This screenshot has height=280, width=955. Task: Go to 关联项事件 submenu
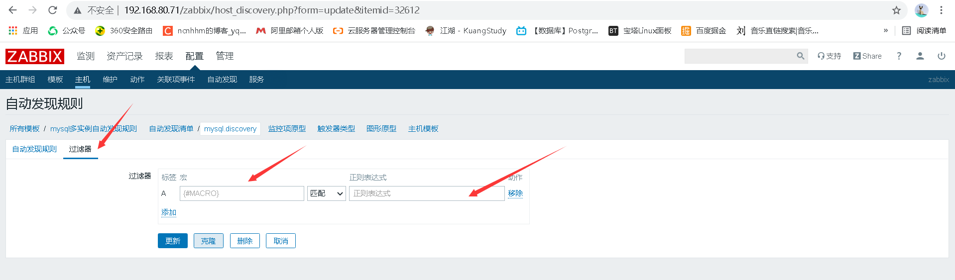176,80
